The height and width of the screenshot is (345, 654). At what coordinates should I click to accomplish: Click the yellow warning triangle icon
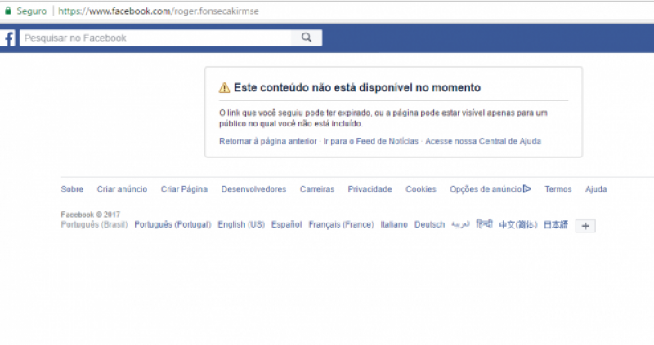coord(224,88)
